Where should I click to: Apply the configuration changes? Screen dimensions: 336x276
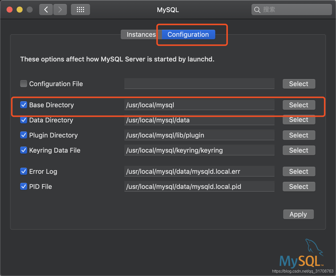click(x=298, y=214)
